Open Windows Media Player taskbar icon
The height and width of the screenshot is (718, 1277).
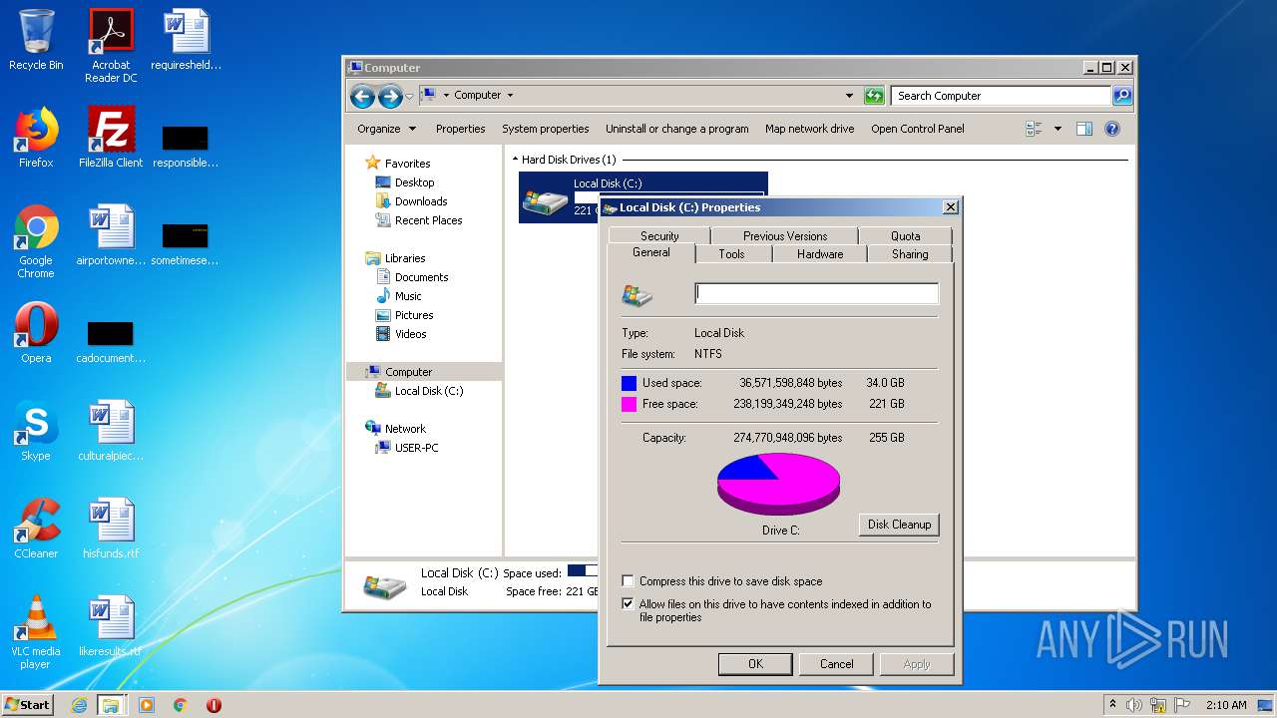147,705
